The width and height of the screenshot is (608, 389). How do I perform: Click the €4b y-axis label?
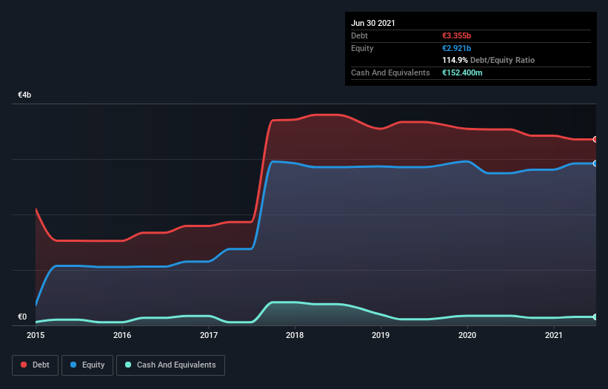pyautogui.click(x=24, y=95)
